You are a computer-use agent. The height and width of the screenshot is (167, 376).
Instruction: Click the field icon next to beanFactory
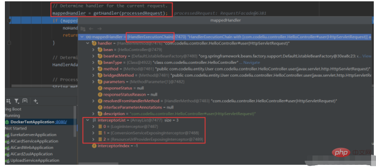[x=100, y=56]
